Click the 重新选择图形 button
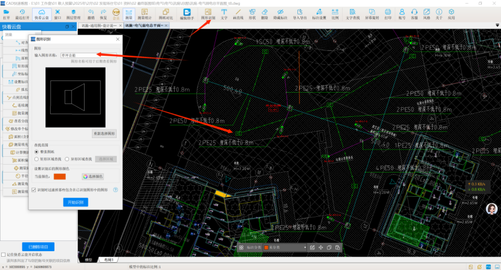This screenshot has height=270, width=501. point(105,133)
